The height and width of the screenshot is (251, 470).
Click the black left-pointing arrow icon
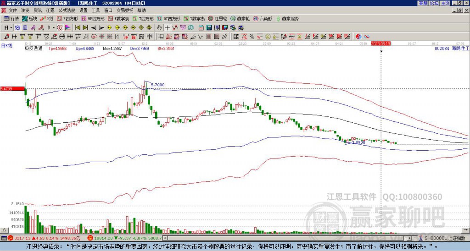point(94,27)
